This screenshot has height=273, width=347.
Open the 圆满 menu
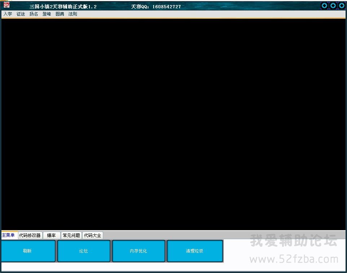(x=60, y=14)
